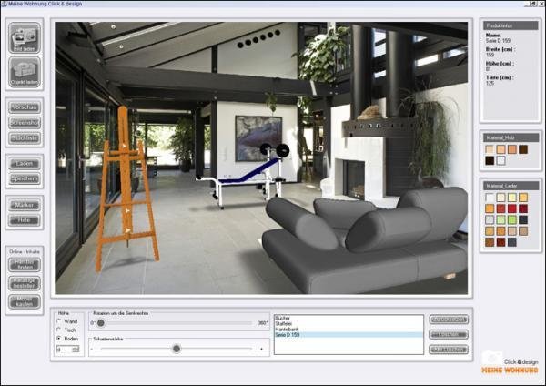
Task: Click the Marker button
Action: click(25, 206)
